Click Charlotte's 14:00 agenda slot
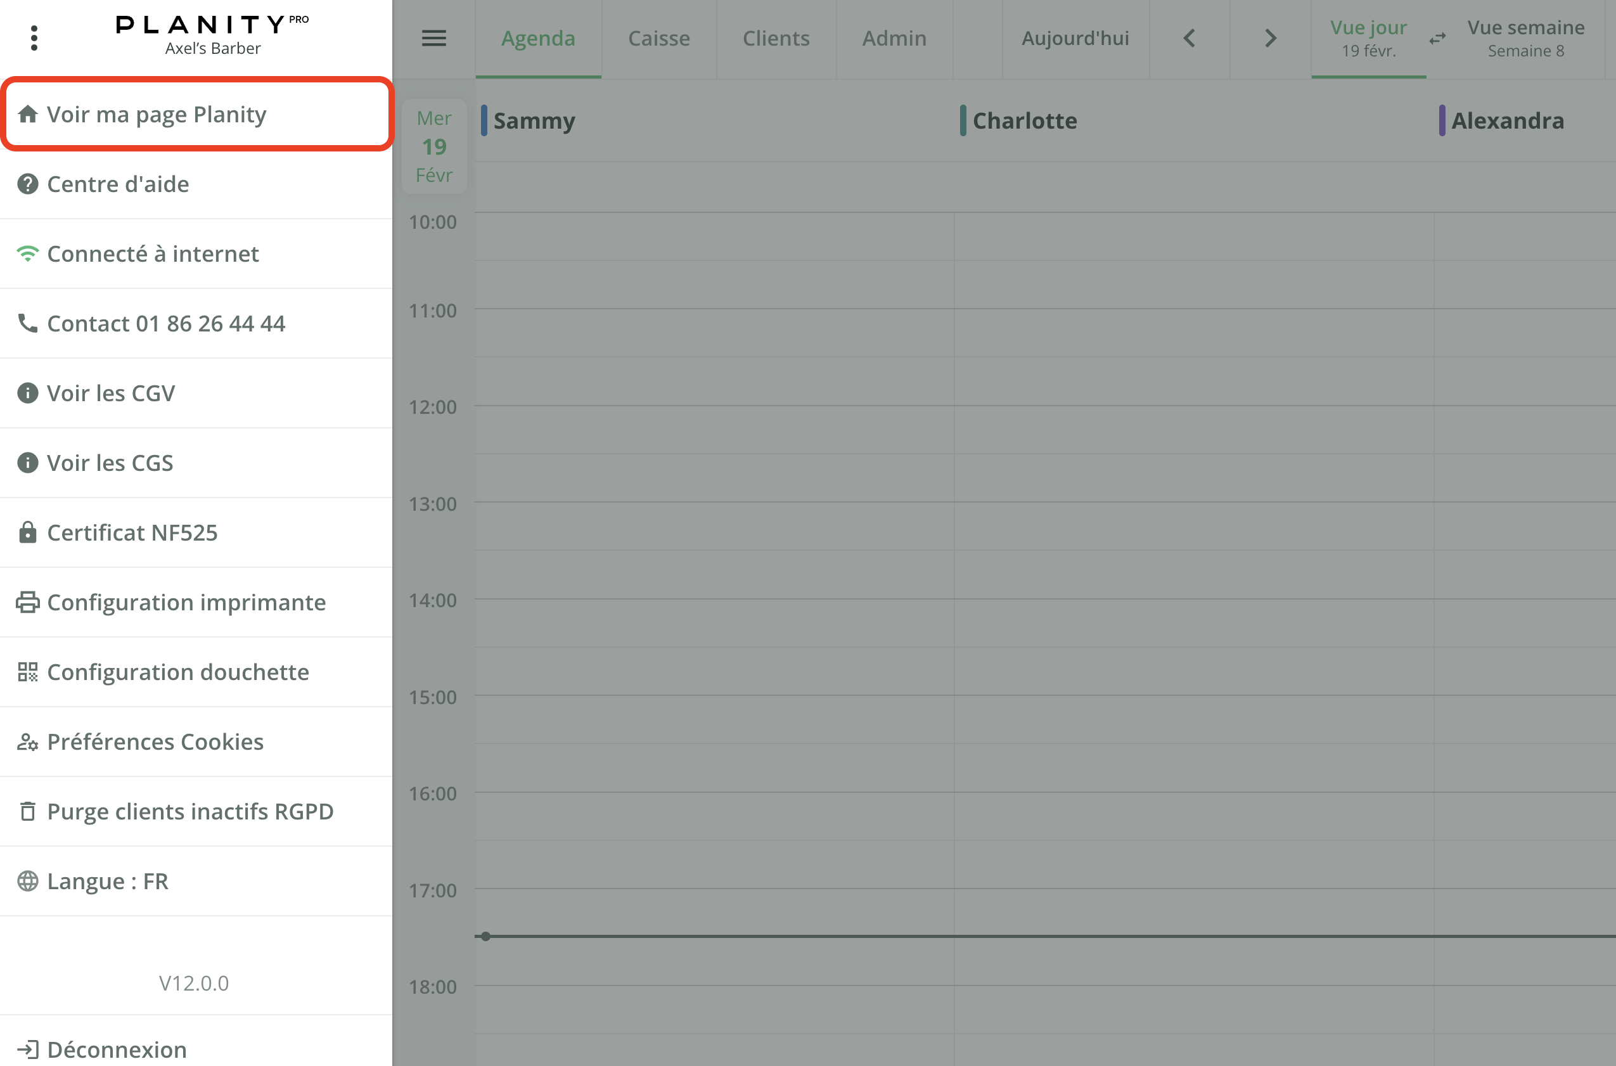 (1193, 623)
